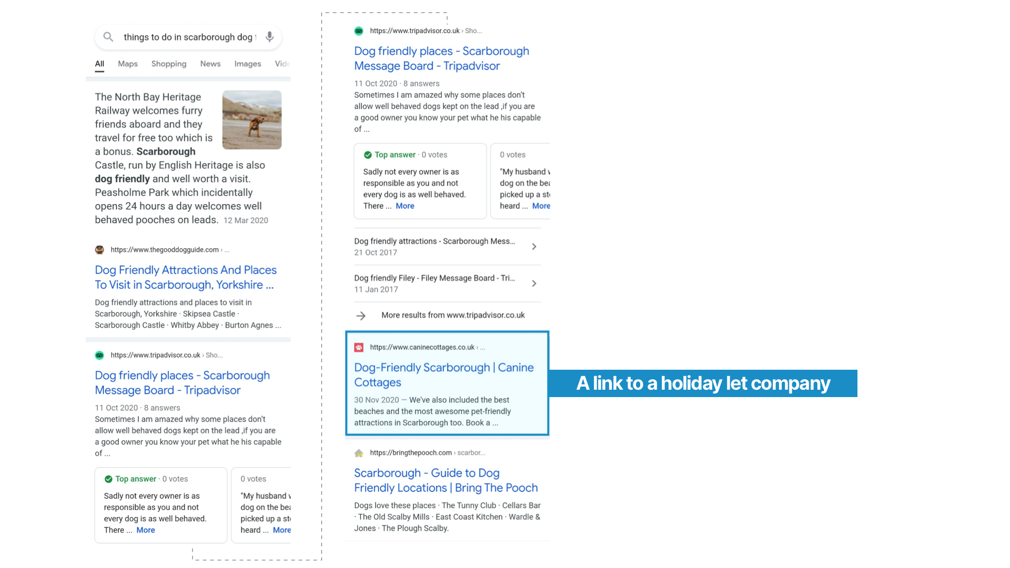Viewport: 1010px width, 568px height.
Task: Click the featured snippet North Bay Heritage text
Action: tap(180, 158)
